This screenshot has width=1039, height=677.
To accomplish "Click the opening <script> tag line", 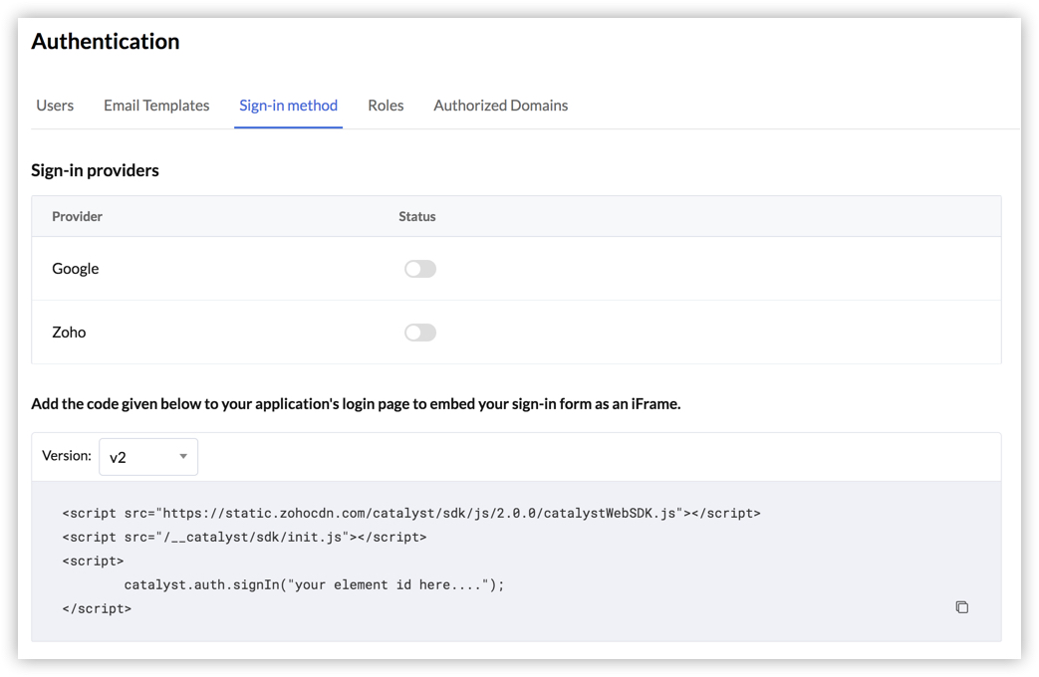I will [93, 561].
